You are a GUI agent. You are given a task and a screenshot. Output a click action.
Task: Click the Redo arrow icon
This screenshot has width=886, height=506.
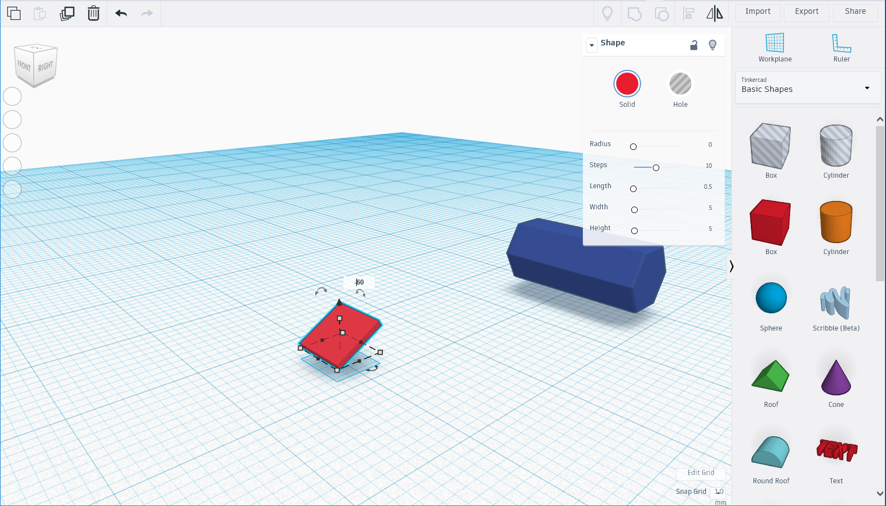147,13
